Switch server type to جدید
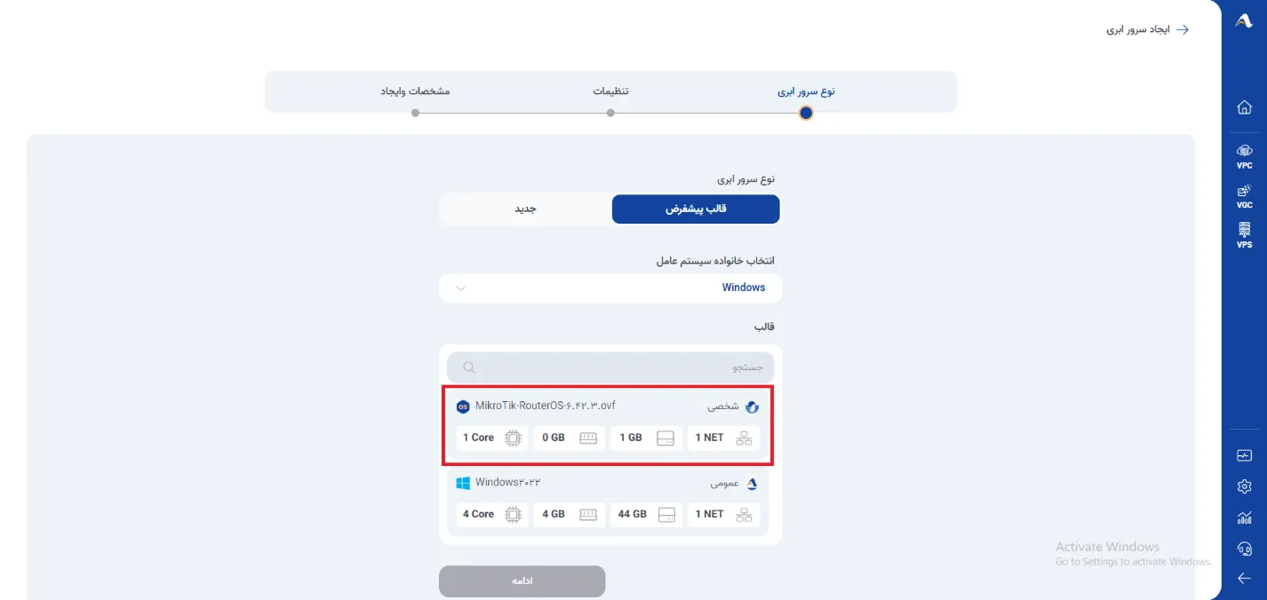 tap(526, 209)
